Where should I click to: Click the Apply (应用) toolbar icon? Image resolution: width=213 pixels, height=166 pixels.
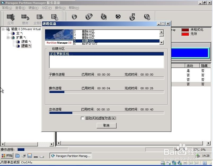click(11, 17)
